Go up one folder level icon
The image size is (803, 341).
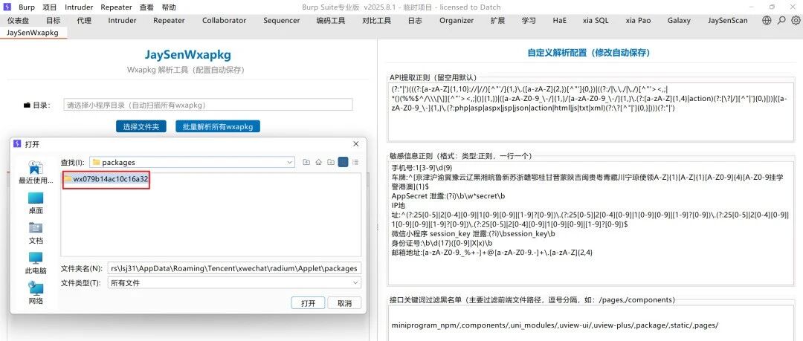tap(306, 162)
